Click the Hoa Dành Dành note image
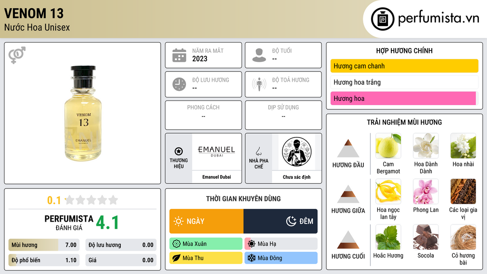The image size is (487, 274). pyautogui.click(x=426, y=146)
